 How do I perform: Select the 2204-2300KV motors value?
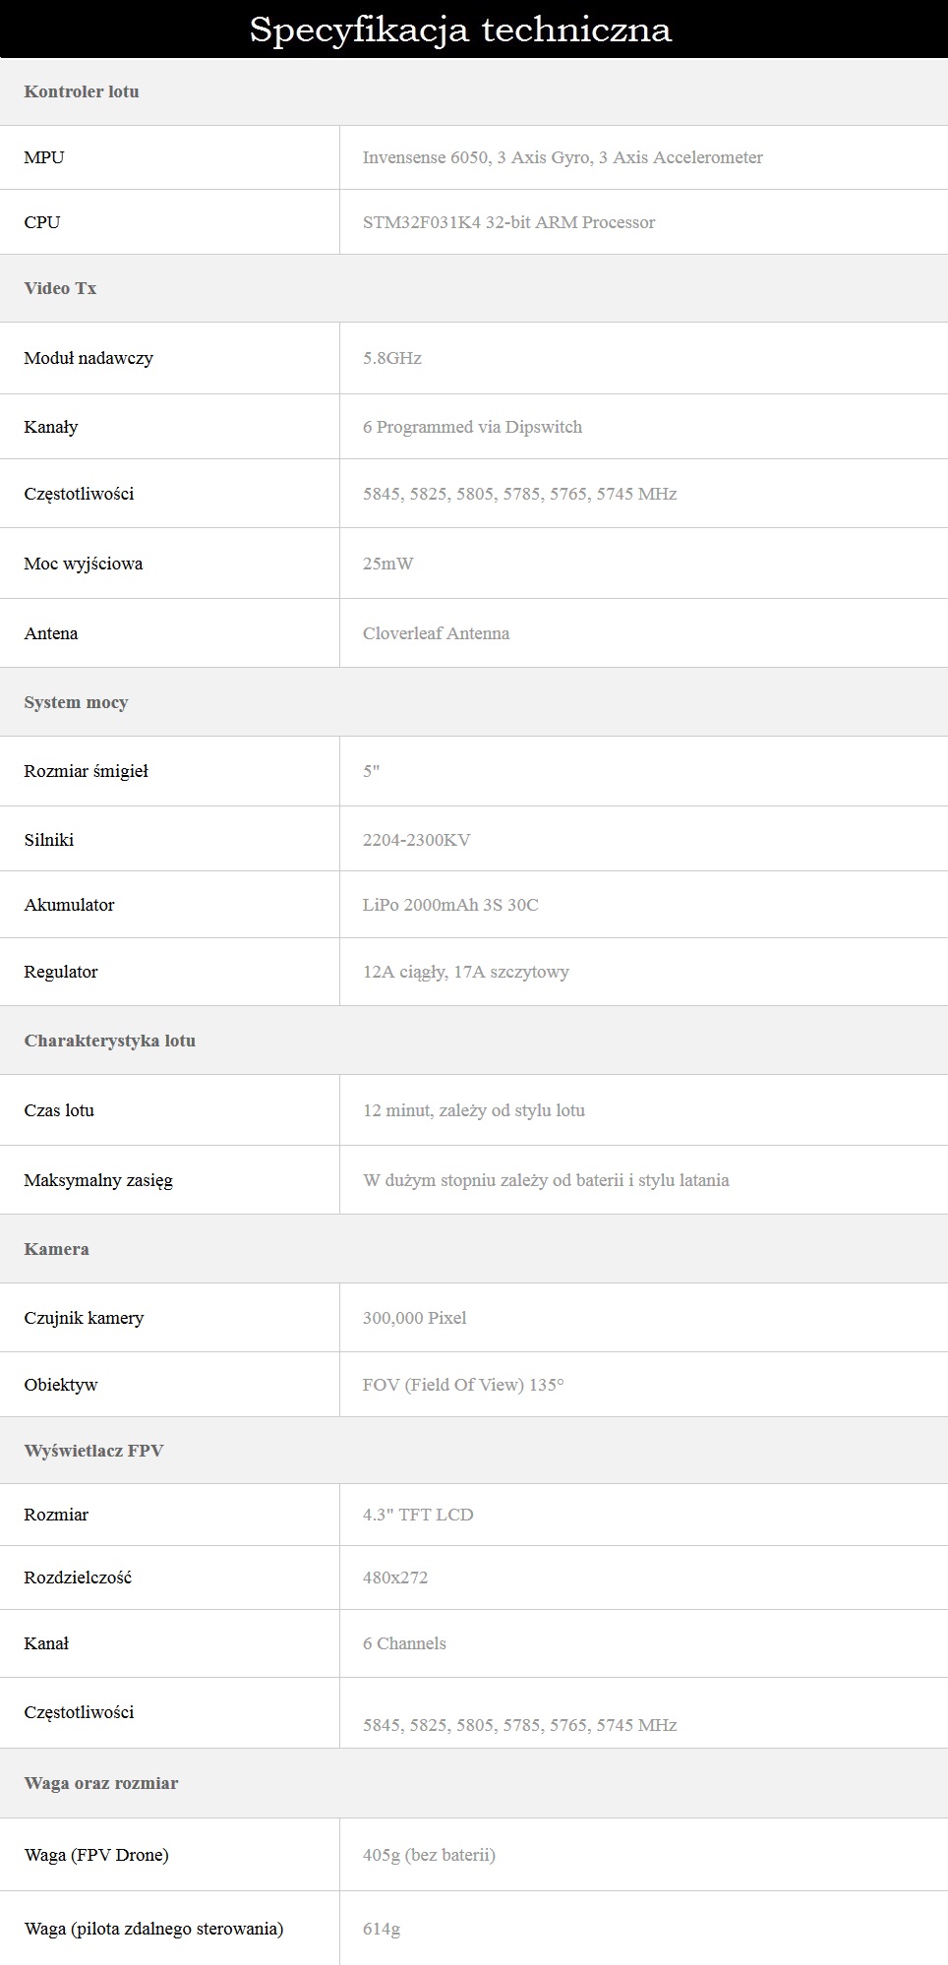tap(416, 840)
